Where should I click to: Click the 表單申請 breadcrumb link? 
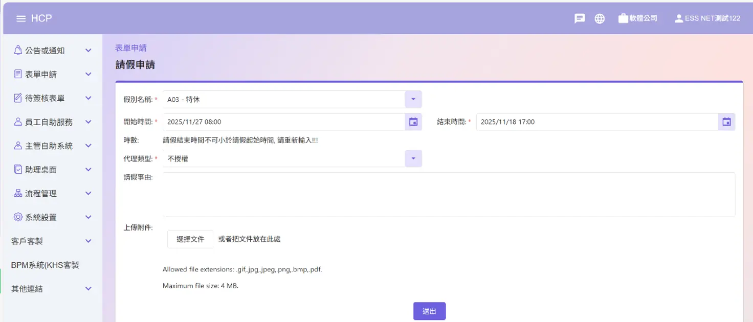tap(131, 48)
